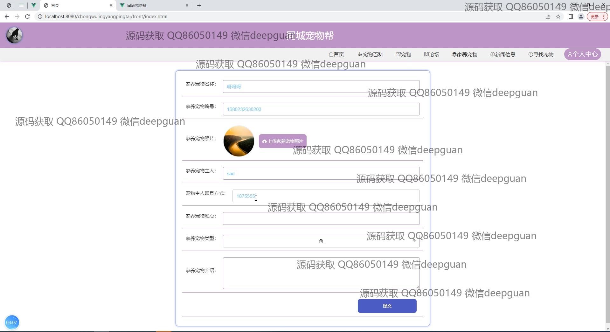This screenshot has height=332, width=610.
Task: Open the browser profile avatar icon
Action: tap(581, 17)
